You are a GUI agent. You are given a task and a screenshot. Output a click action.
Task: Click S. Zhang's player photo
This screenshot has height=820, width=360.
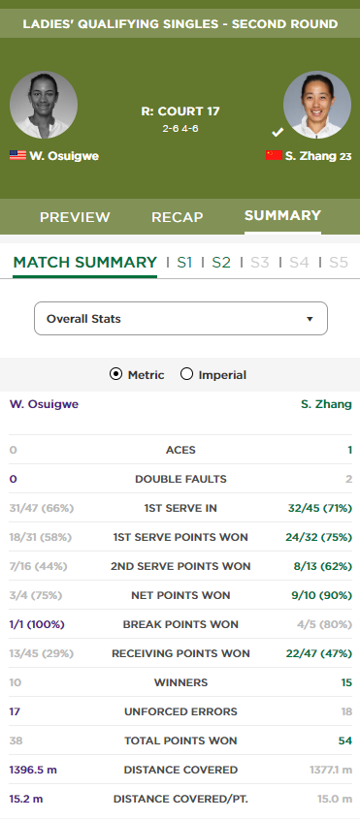pos(317,105)
